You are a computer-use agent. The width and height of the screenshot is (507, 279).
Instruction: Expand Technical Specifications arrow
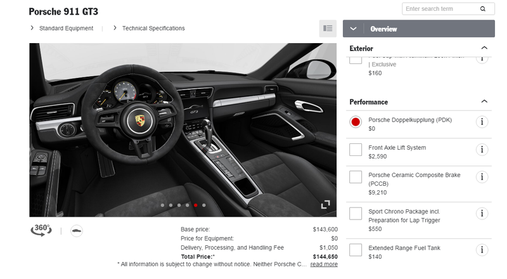click(x=115, y=28)
